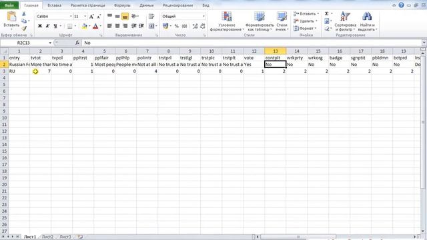Switch to the Данные ribbon tab
The image size is (427, 240).
pos(147,5)
